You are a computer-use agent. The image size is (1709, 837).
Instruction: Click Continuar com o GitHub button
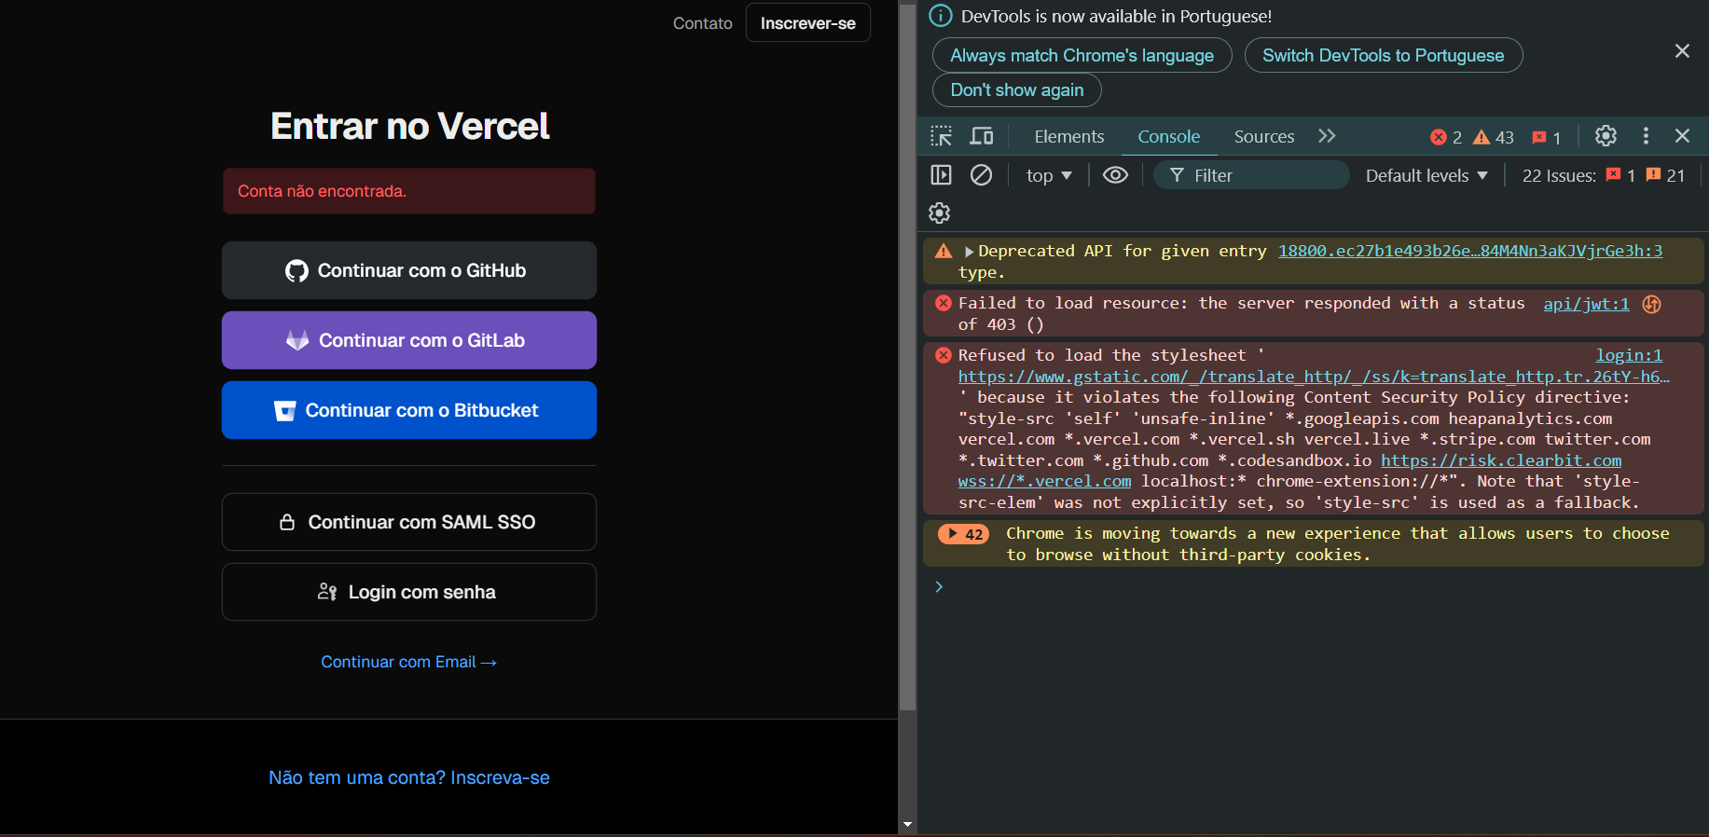pyautogui.click(x=409, y=270)
